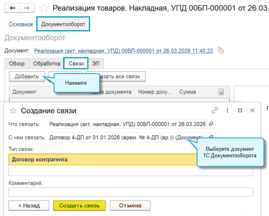Image resolution: width=269 pixels, height=216 pixels.
Task: Get link via chain icon in dialog
Action: tap(215, 110)
